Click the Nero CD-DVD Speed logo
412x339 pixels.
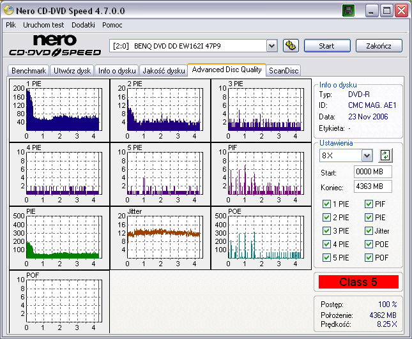pos(55,45)
